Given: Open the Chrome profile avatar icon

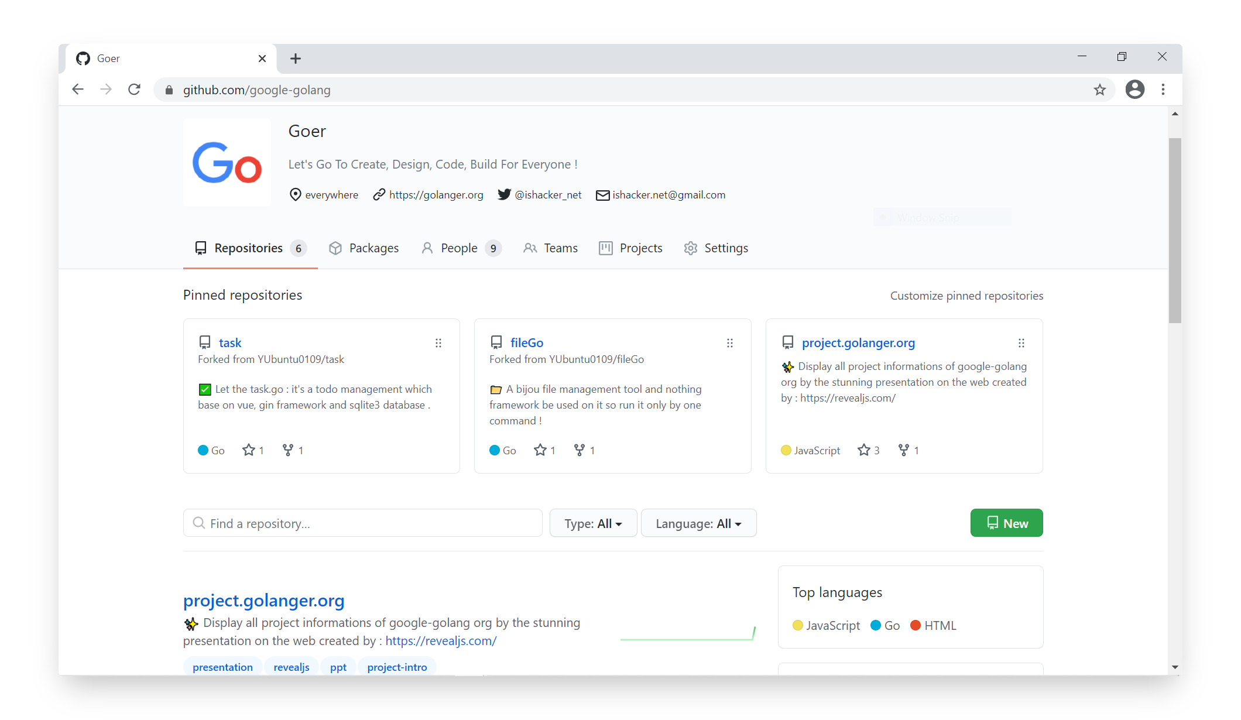Looking at the screenshot, I should click(1134, 90).
